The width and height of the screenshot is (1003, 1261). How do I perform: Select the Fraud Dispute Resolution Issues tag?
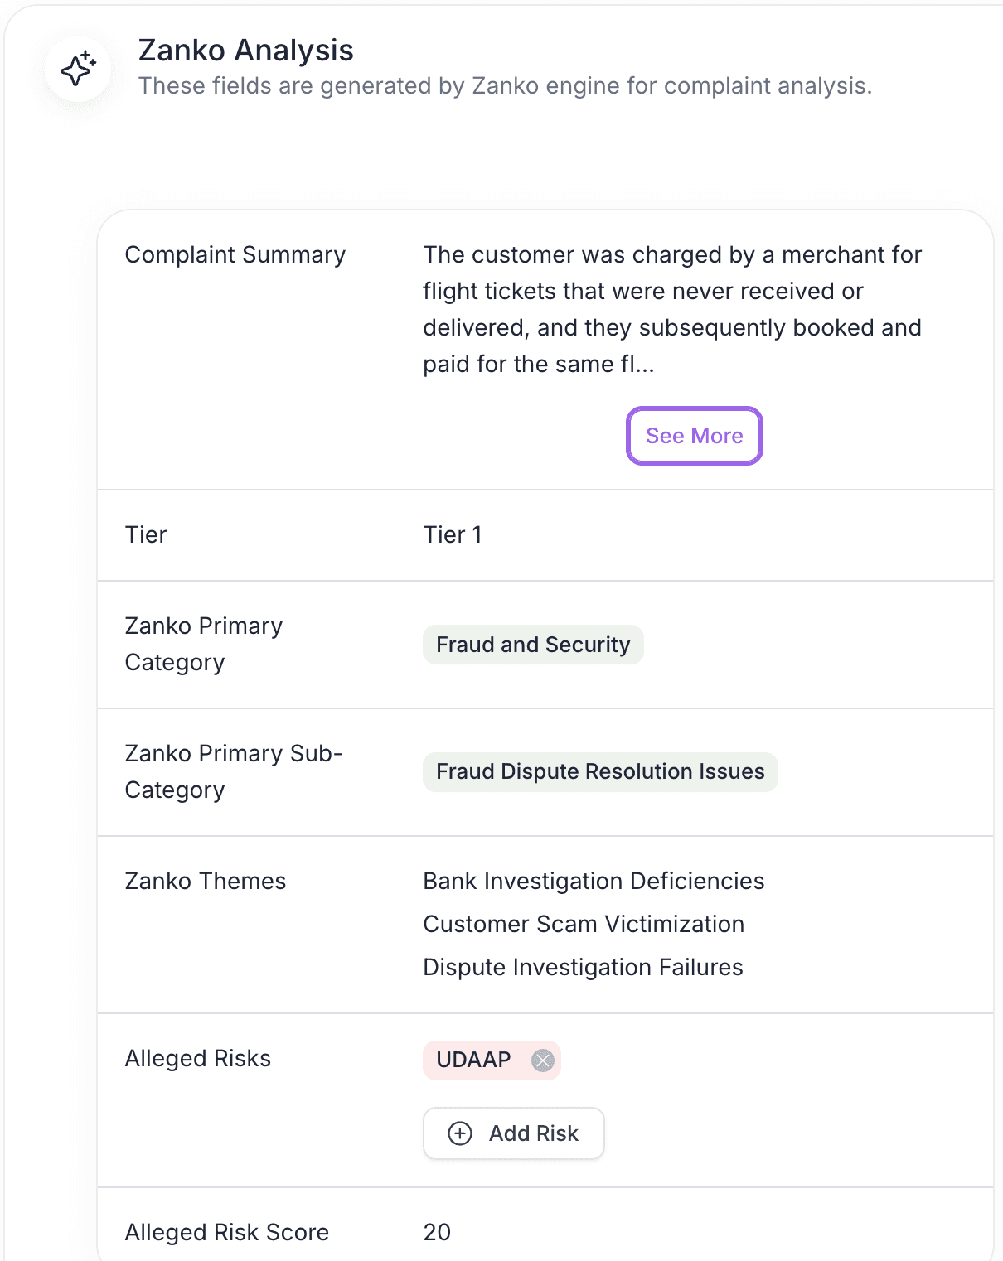[600, 771]
